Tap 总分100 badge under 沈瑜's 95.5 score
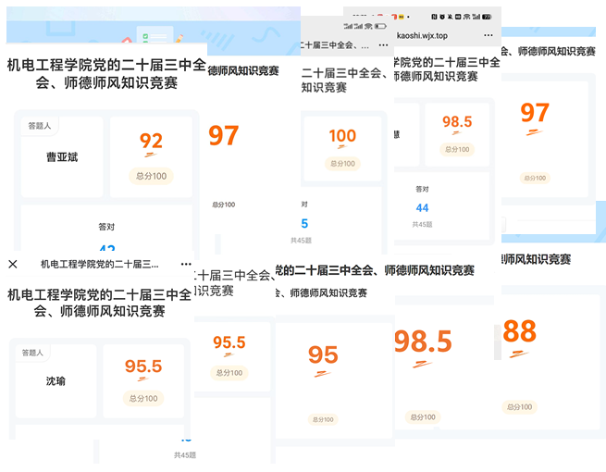The height and width of the screenshot is (472, 606). [143, 398]
